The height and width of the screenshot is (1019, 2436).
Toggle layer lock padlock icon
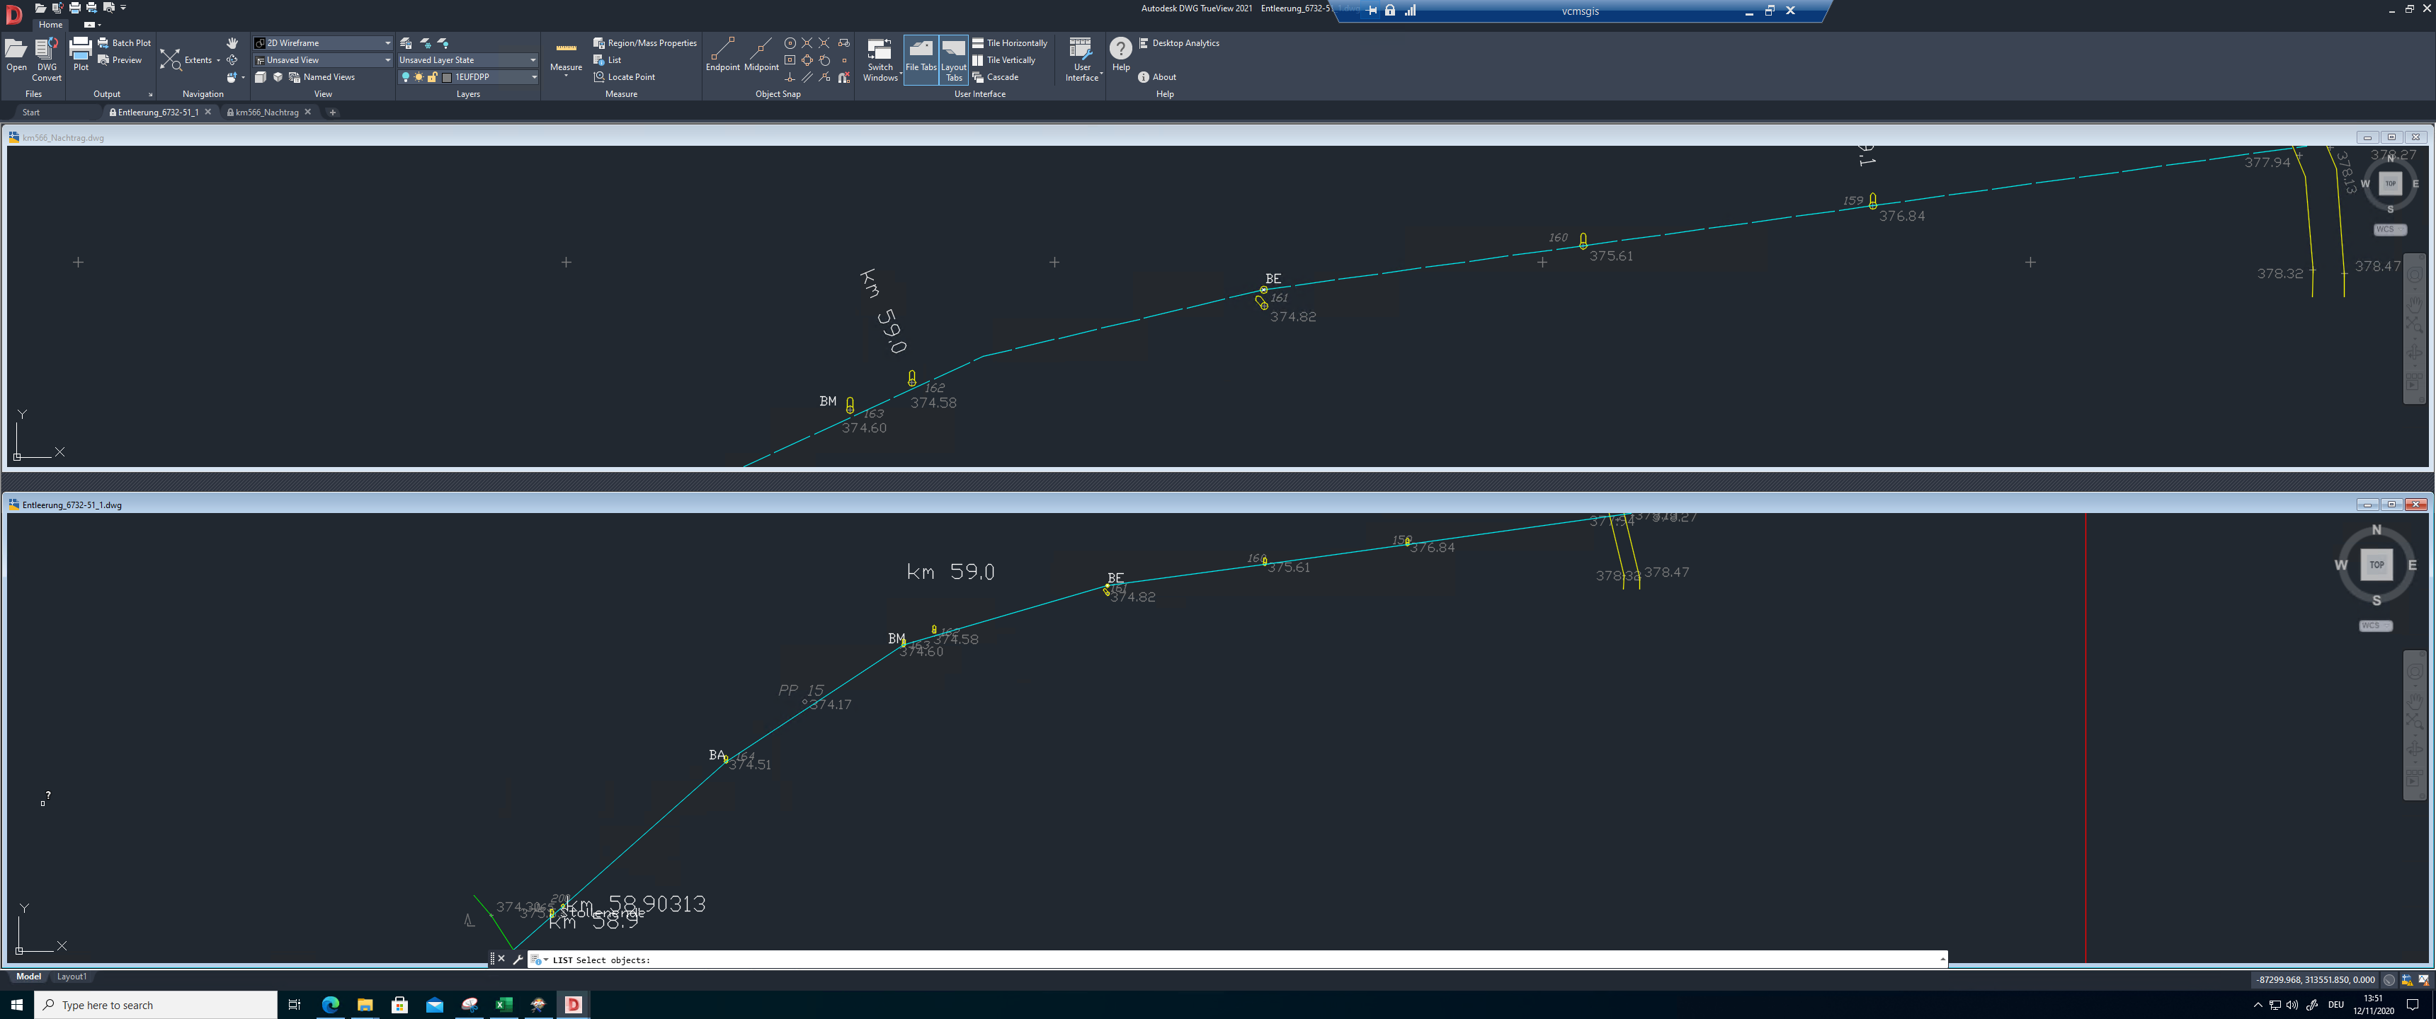[x=432, y=76]
